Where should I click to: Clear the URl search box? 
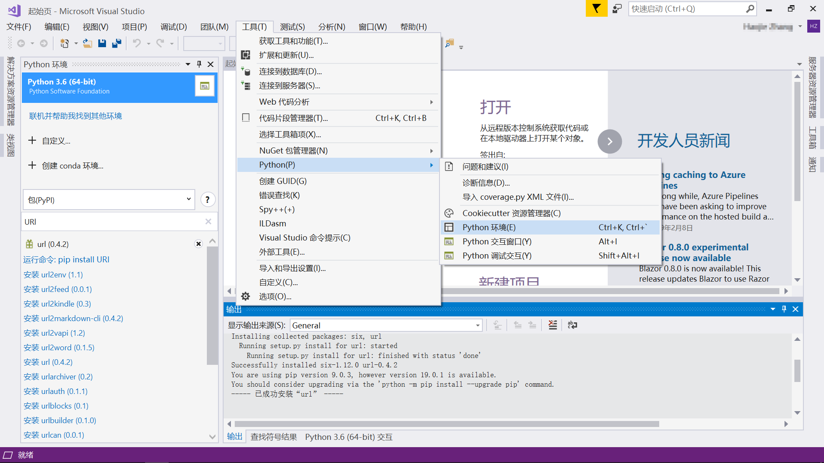(208, 222)
